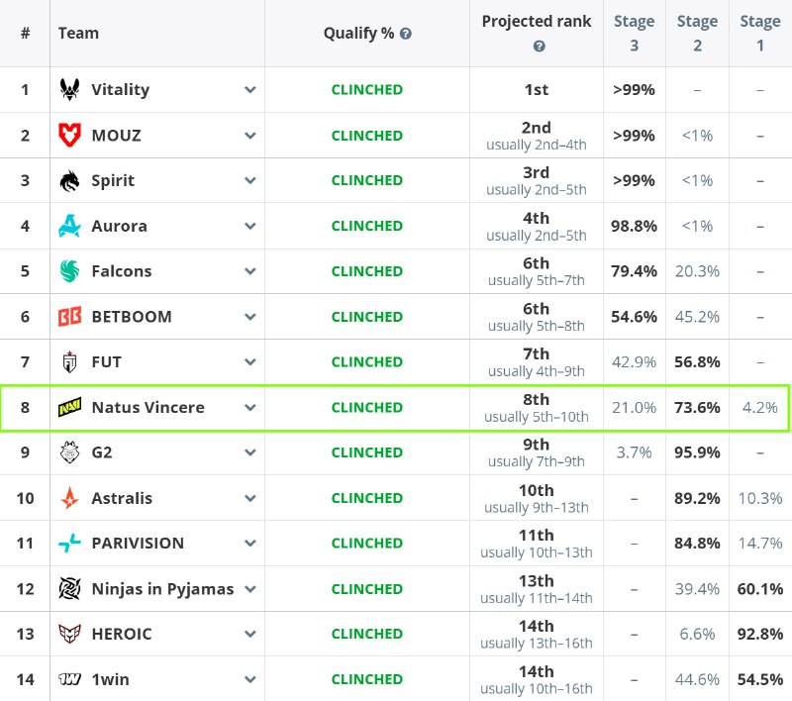Expand the Natus Vincere row details
Viewport: 792px width, 701px height.
tap(250, 408)
